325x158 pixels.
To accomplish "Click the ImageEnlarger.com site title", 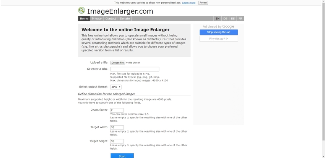I will pos(120,11).
